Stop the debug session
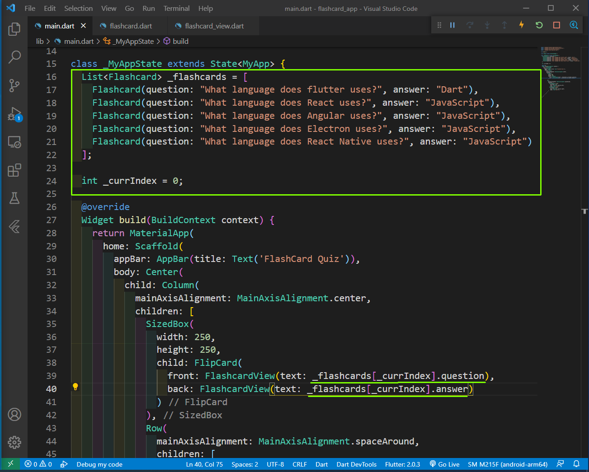 (x=556, y=25)
